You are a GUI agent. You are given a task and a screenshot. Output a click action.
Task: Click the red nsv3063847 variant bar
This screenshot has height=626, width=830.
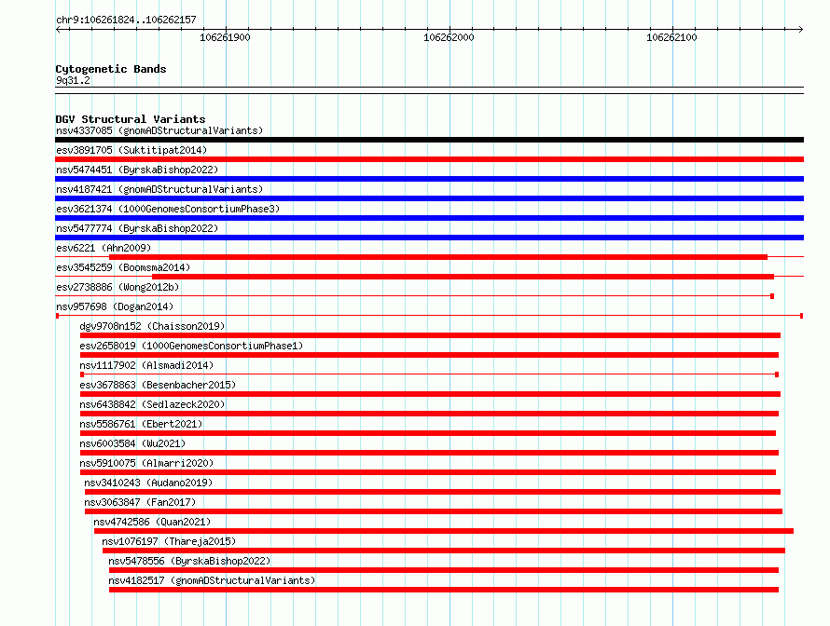(x=434, y=511)
